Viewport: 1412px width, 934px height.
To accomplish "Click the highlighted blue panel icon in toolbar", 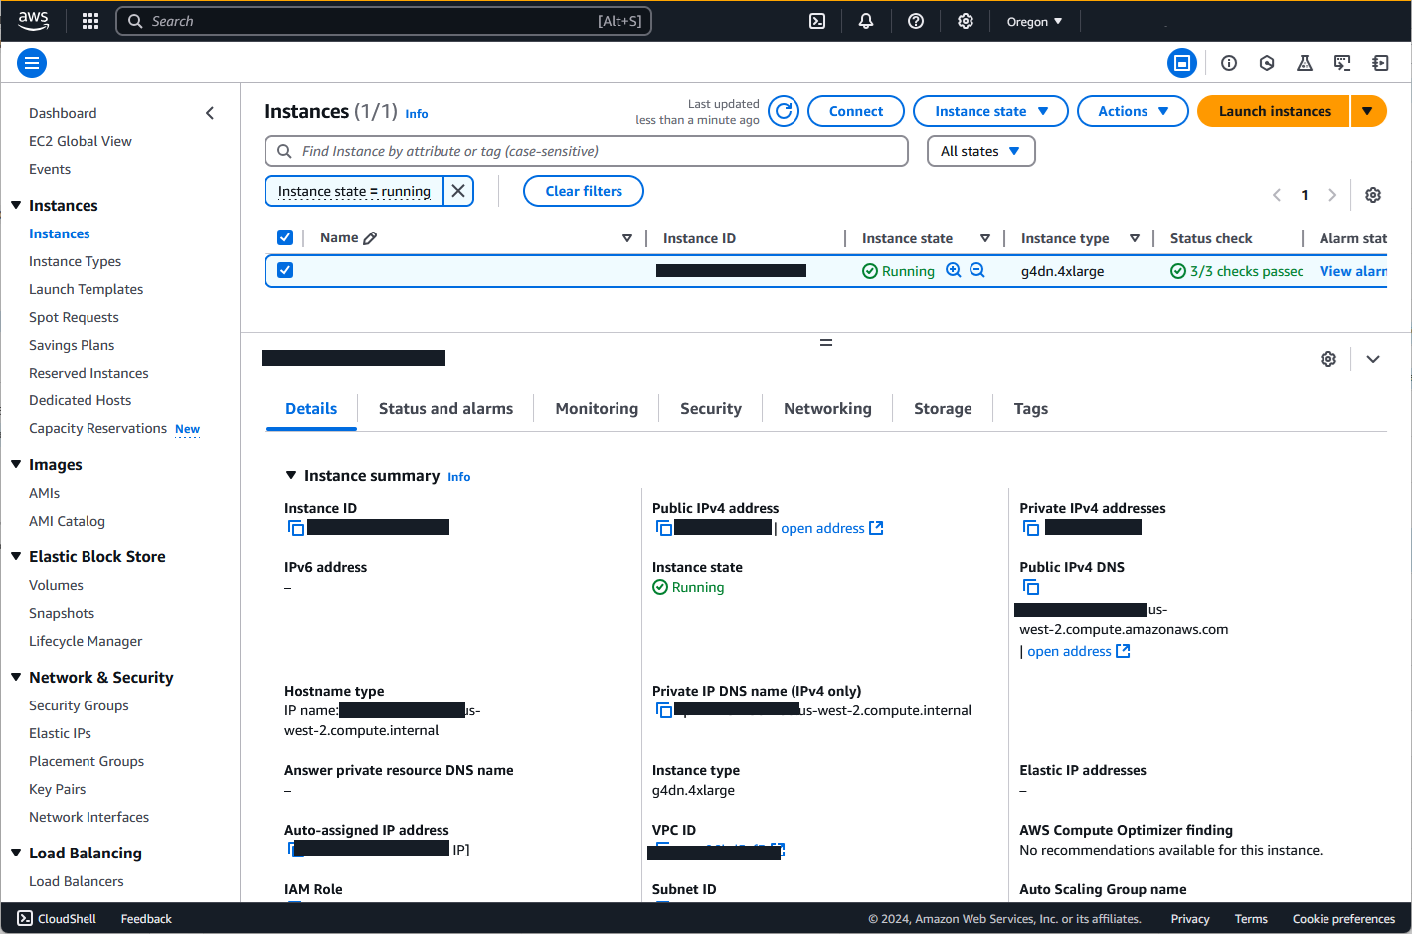I will pyautogui.click(x=1182, y=63).
